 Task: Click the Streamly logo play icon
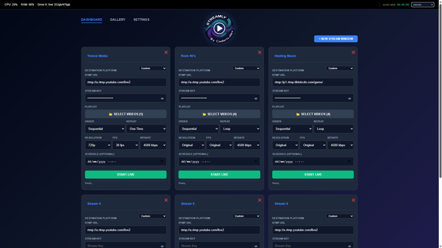[x=219, y=28]
